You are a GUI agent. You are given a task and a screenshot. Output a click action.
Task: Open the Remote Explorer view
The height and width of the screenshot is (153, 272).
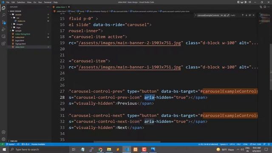(3, 37)
